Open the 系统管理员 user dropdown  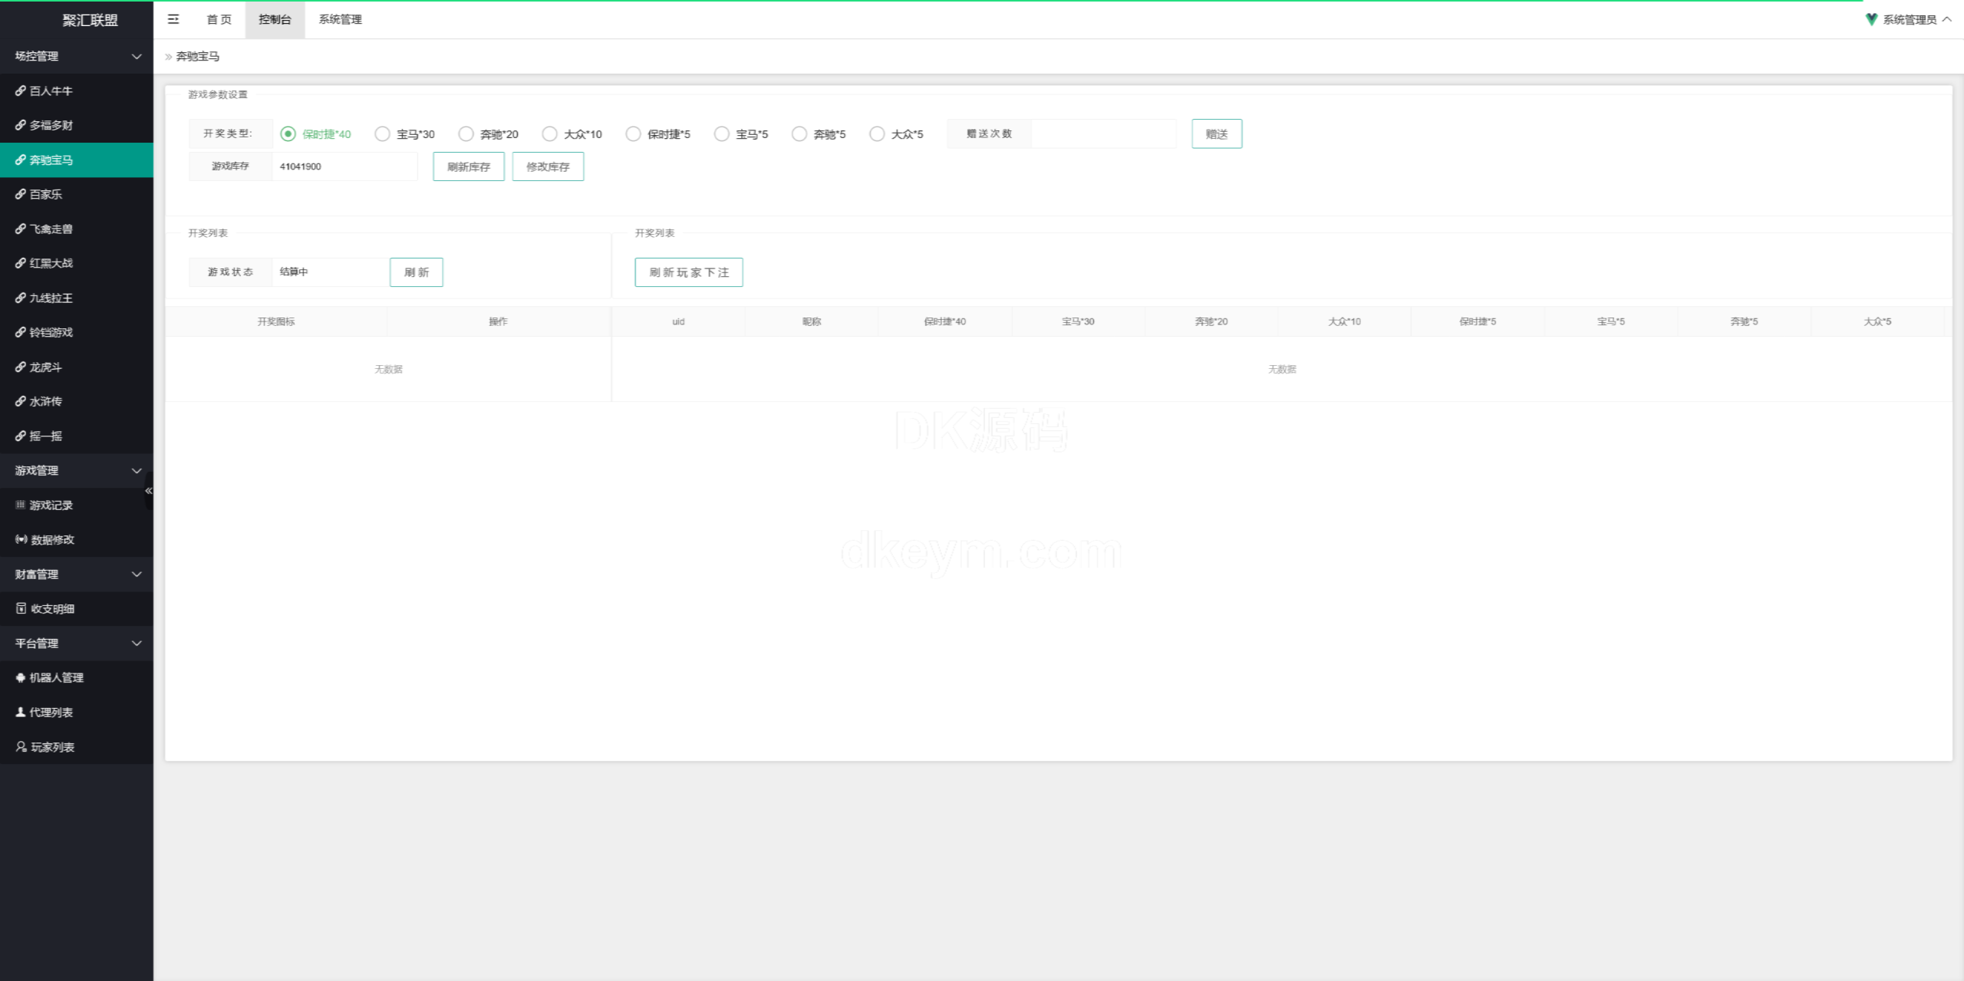pyautogui.click(x=1909, y=19)
